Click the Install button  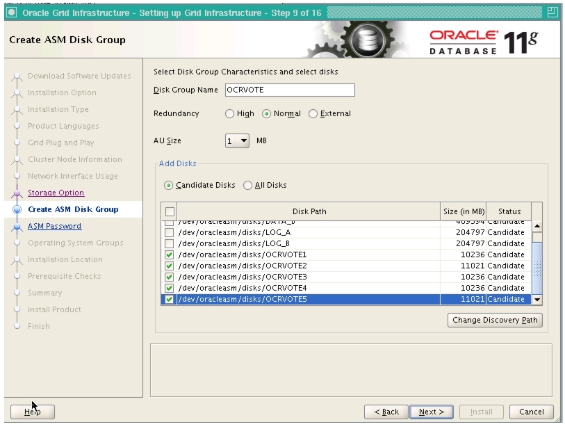tap(482, 412)
